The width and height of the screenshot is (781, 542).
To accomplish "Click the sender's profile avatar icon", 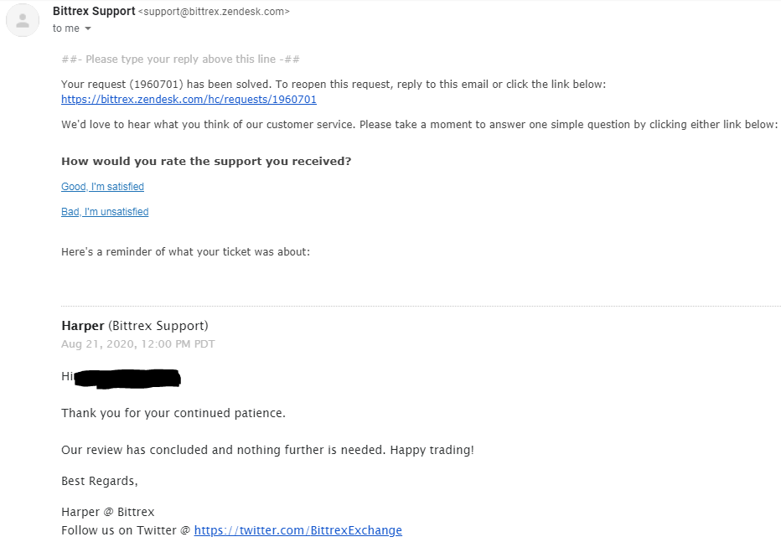I will [23, 20].
